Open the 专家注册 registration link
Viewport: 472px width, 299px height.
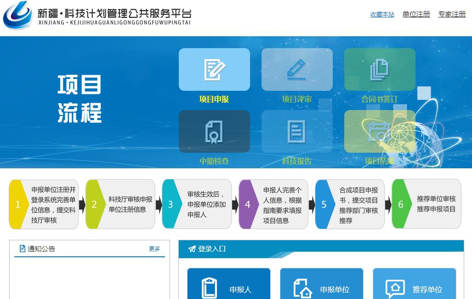[452, 14]
